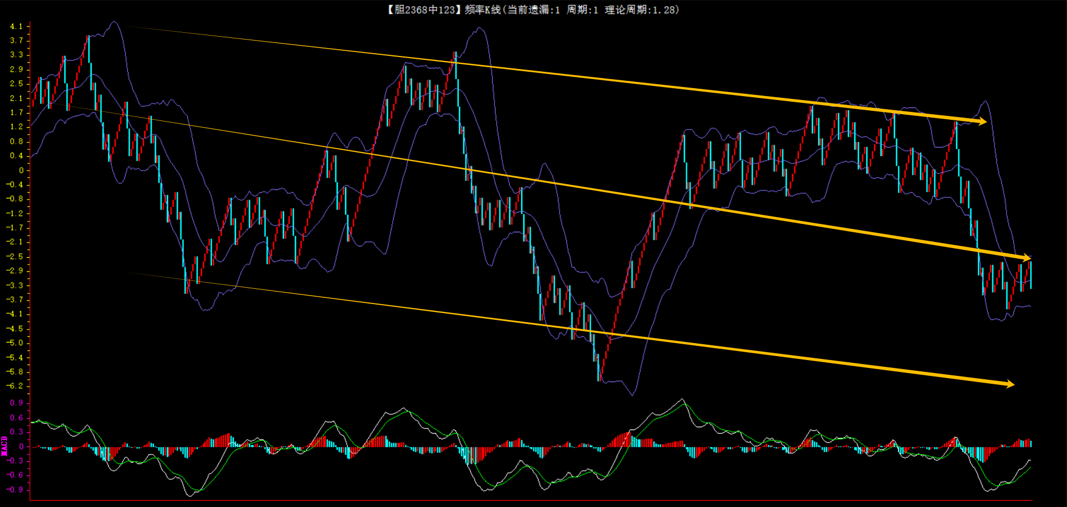Select the 胆2368中123 title label
1067x507 pixels.
click(422, 10)
